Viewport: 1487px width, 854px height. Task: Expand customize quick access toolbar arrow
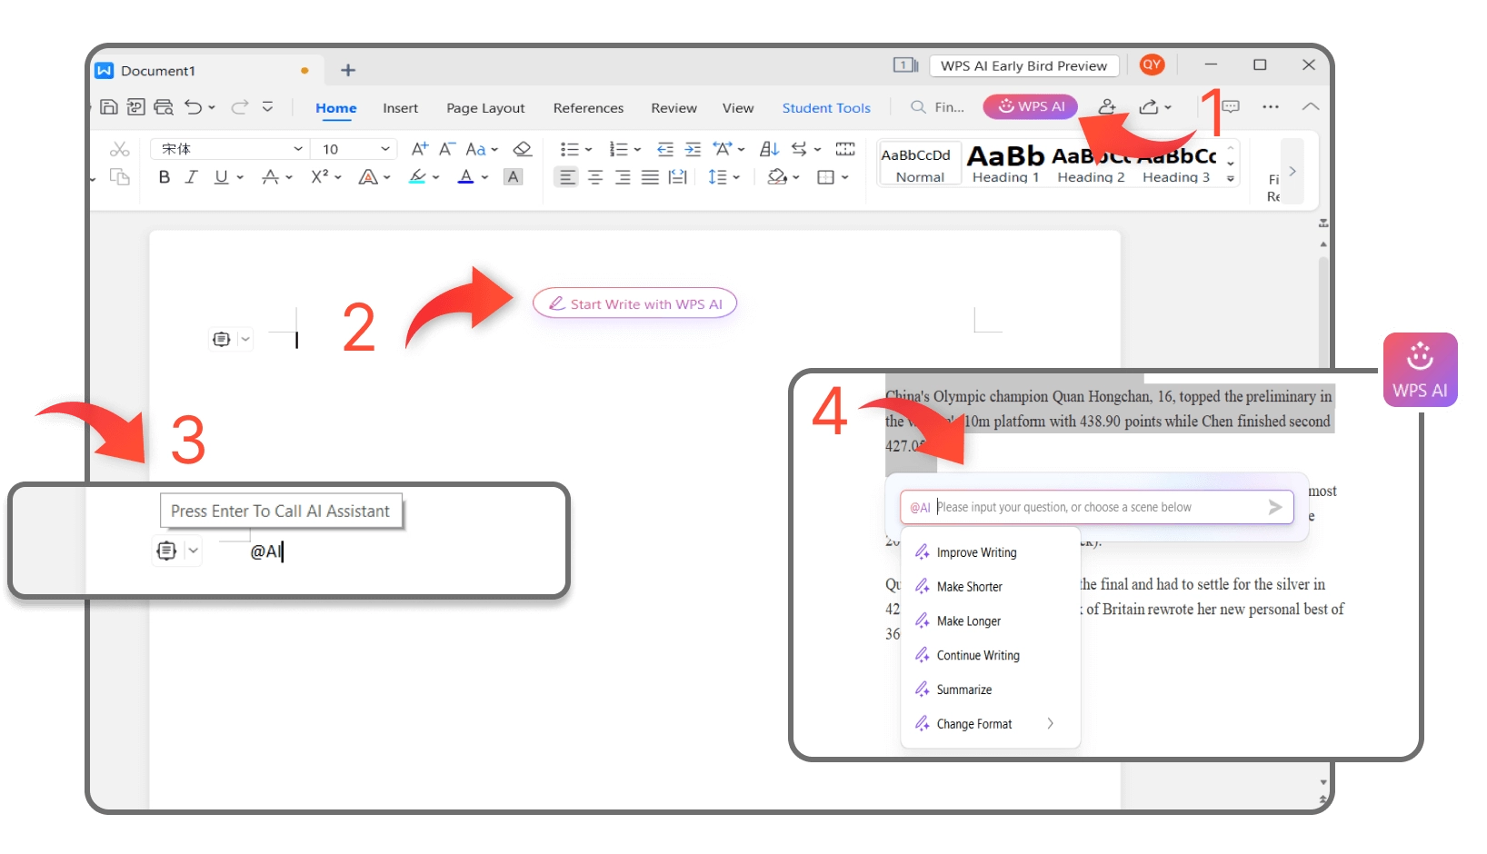click(x=267, y=107)
